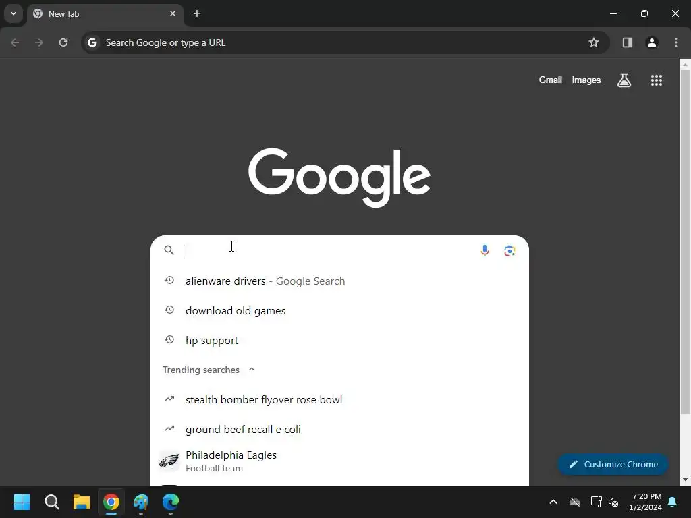Open File Explorer from taskbar
The height and width of the screenshot is (518, 691).
pyautogui.click(x=82, y=502)
